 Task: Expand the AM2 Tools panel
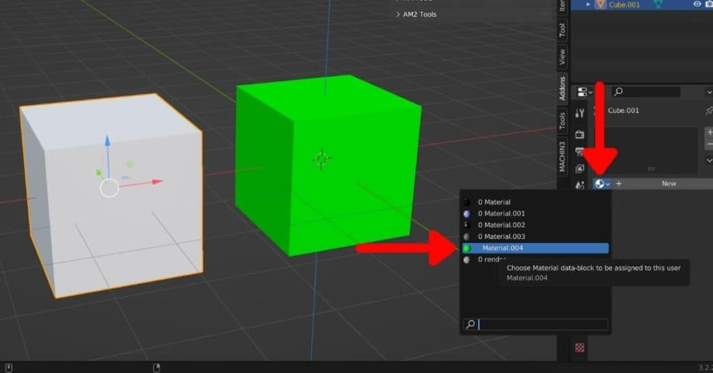(x=398, y=14)
